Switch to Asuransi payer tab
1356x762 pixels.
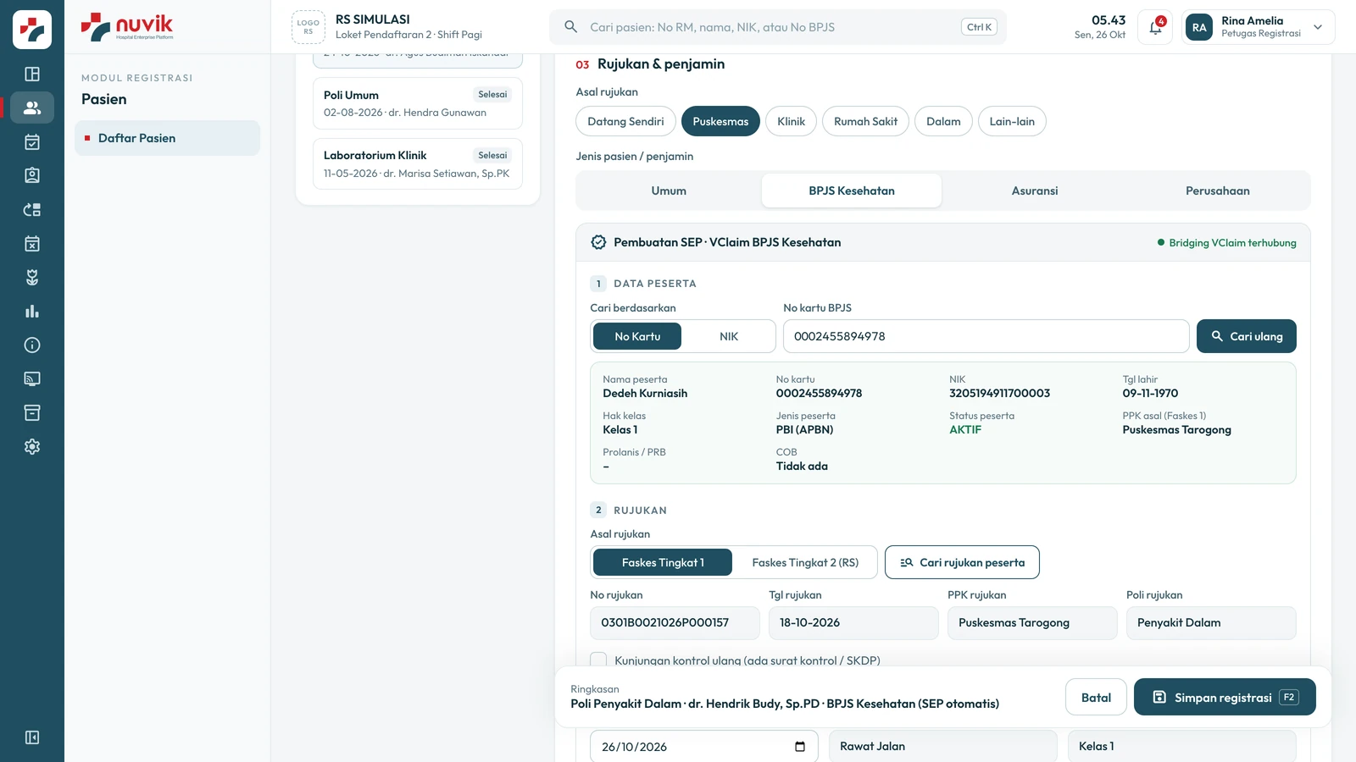(1035, 190)
